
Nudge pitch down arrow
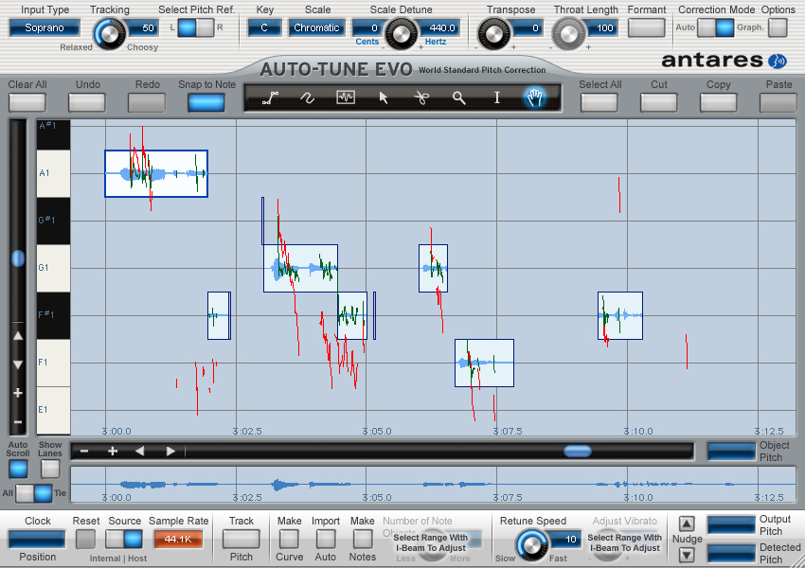click(x=687, y=555)
